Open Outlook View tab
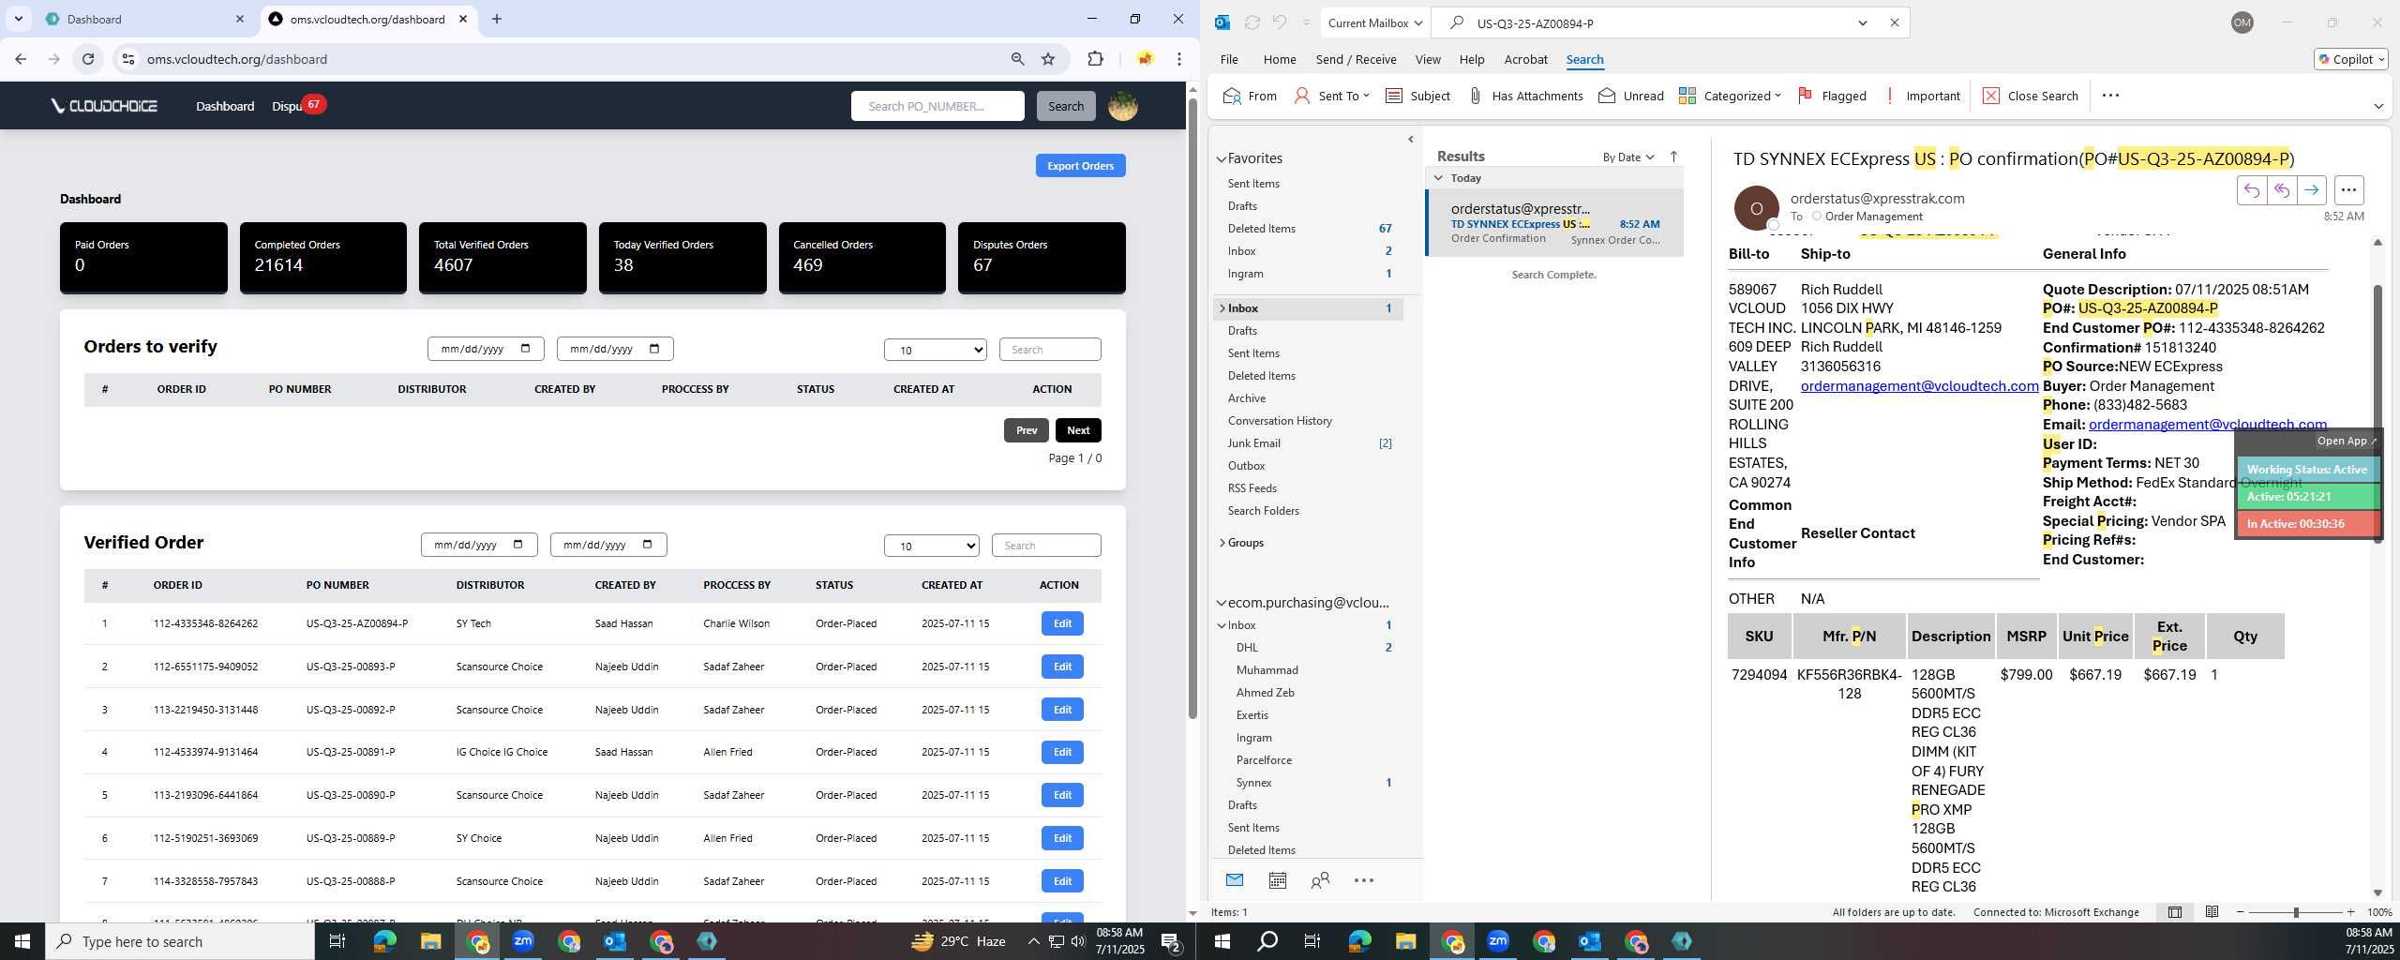Viewport: 2400px width, 960px height. (1428, 59)
